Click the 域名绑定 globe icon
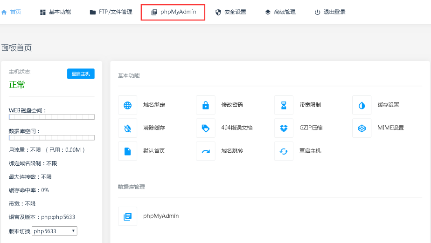431x243 pixels. pyautogui.click(x=127, y=105)
